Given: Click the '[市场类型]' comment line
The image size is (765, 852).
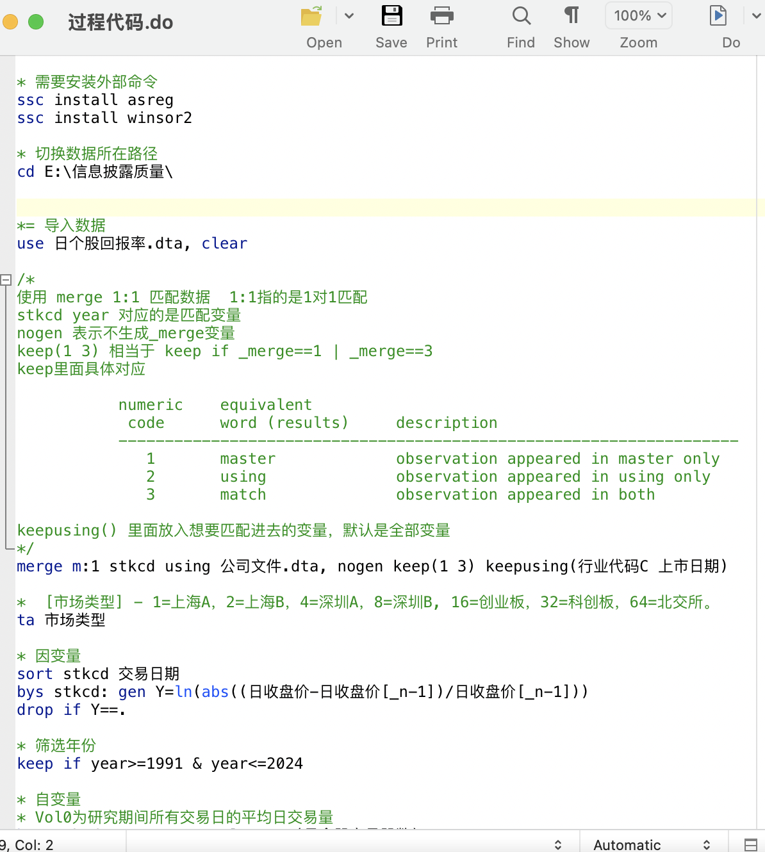Looking at the screenshot, I should tap(366, 602).
